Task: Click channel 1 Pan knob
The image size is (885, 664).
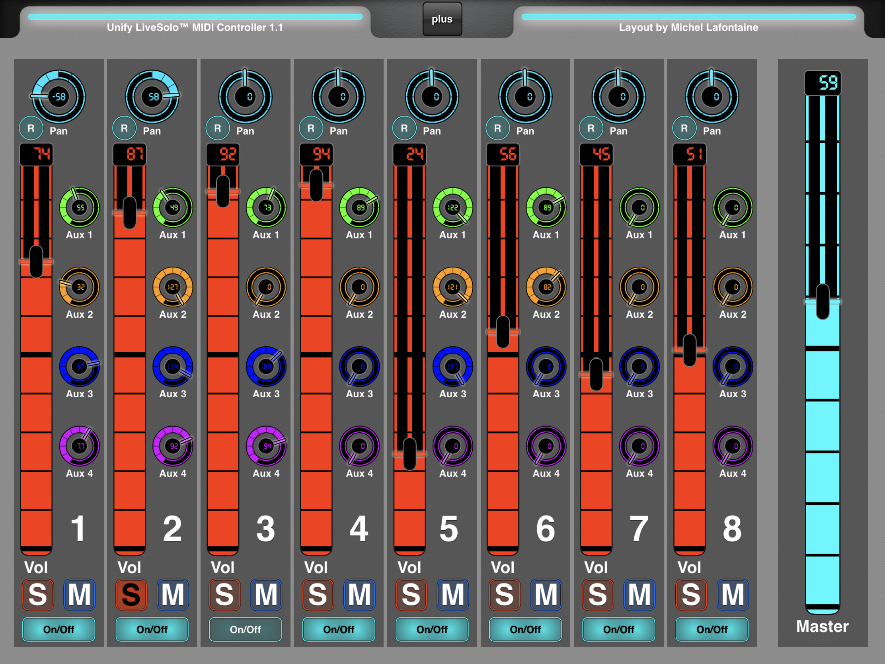Action: point(58,96)
